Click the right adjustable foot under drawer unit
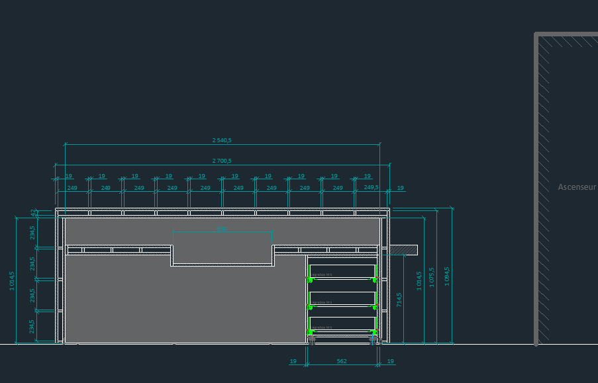The height and width of the screenshot is (383, 598). 372,339
